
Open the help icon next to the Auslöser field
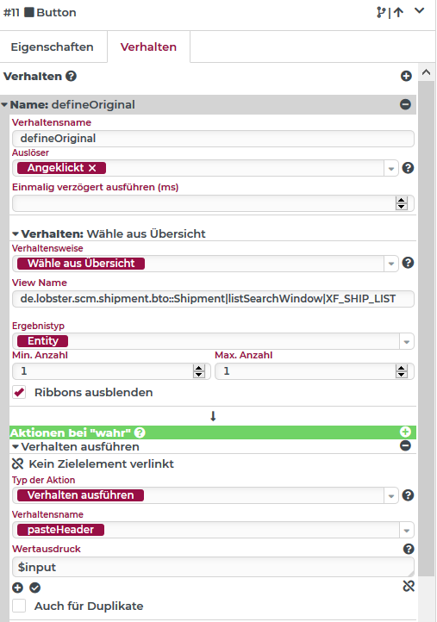[x=408, y=168]
